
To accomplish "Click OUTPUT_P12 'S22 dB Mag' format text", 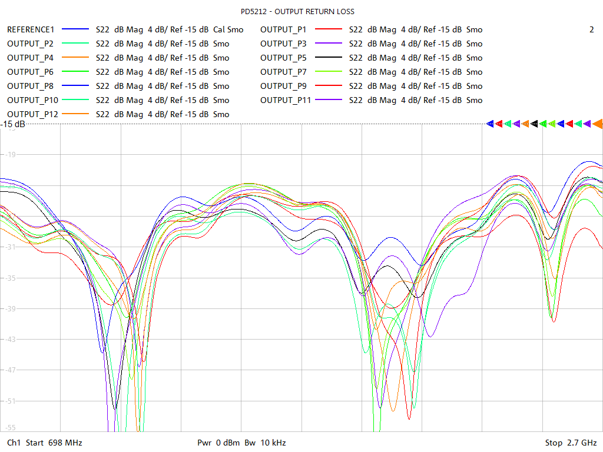I will pyautogui.click(x=119, y=115).
